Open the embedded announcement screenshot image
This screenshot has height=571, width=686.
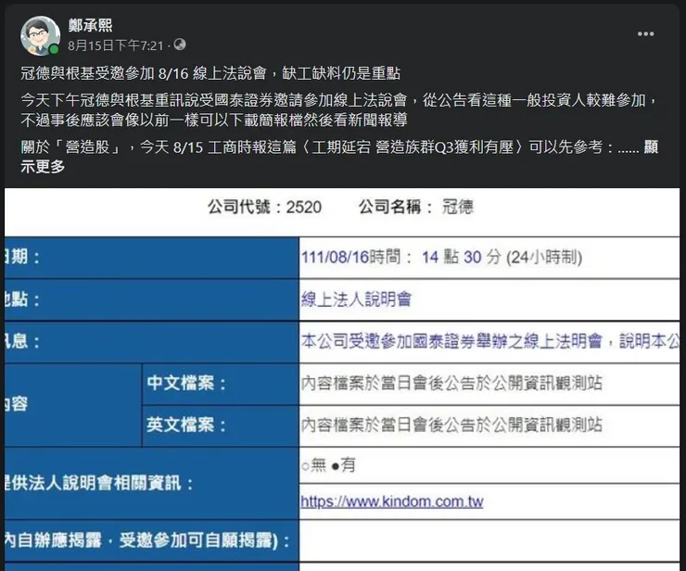point(342,379)
